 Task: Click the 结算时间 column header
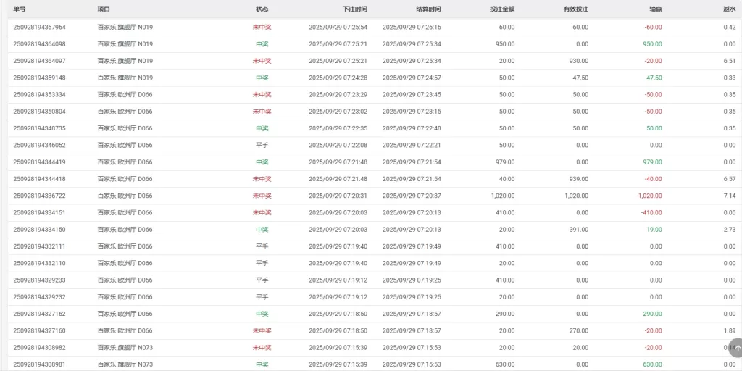(428, 9)
